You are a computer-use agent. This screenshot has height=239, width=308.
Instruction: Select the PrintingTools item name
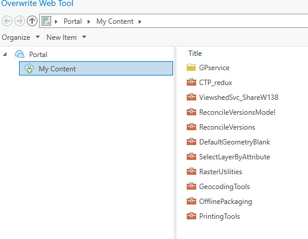pyautogui.click(x=219, y=216)
